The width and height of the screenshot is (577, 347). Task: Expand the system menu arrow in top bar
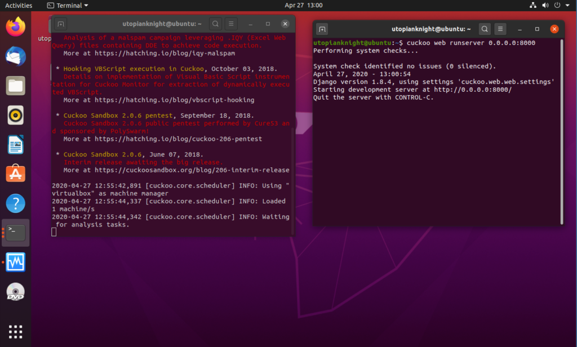567,5
